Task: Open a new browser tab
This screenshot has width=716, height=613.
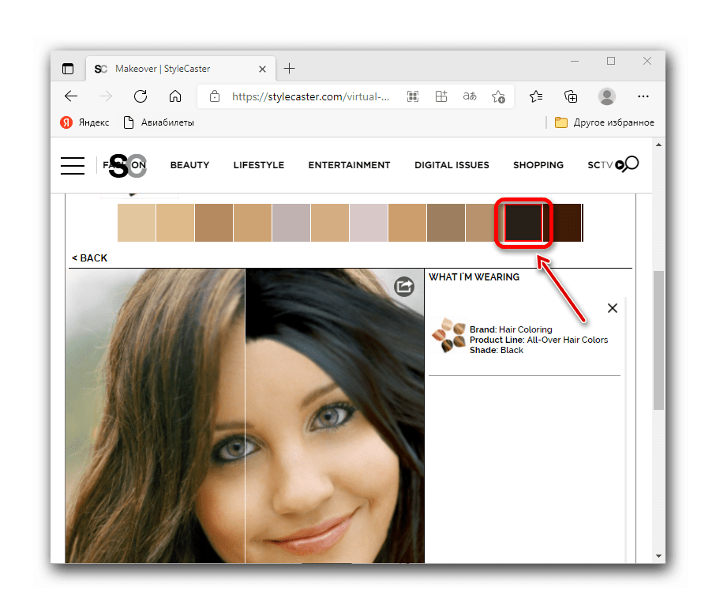Action: coord(289,69)
